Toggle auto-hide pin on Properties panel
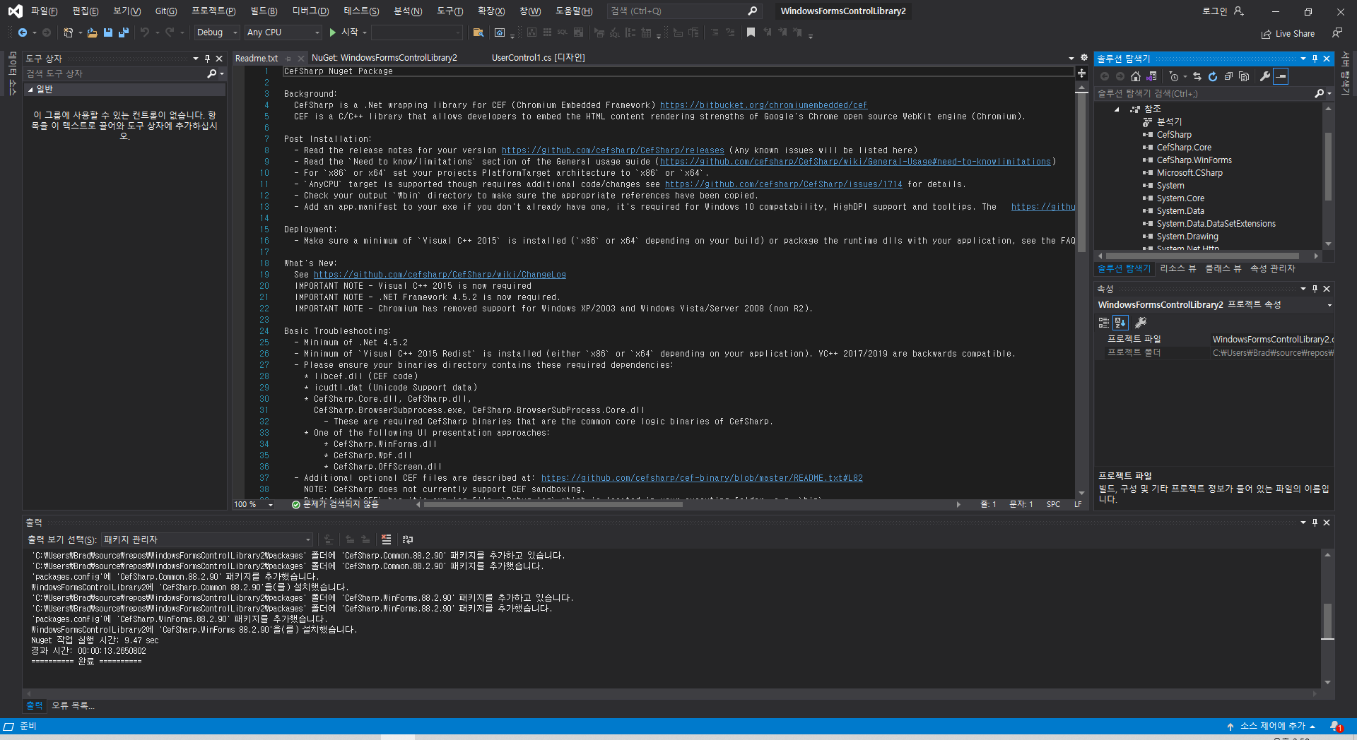This screenshot has width=1357, height=740. 1315,289
